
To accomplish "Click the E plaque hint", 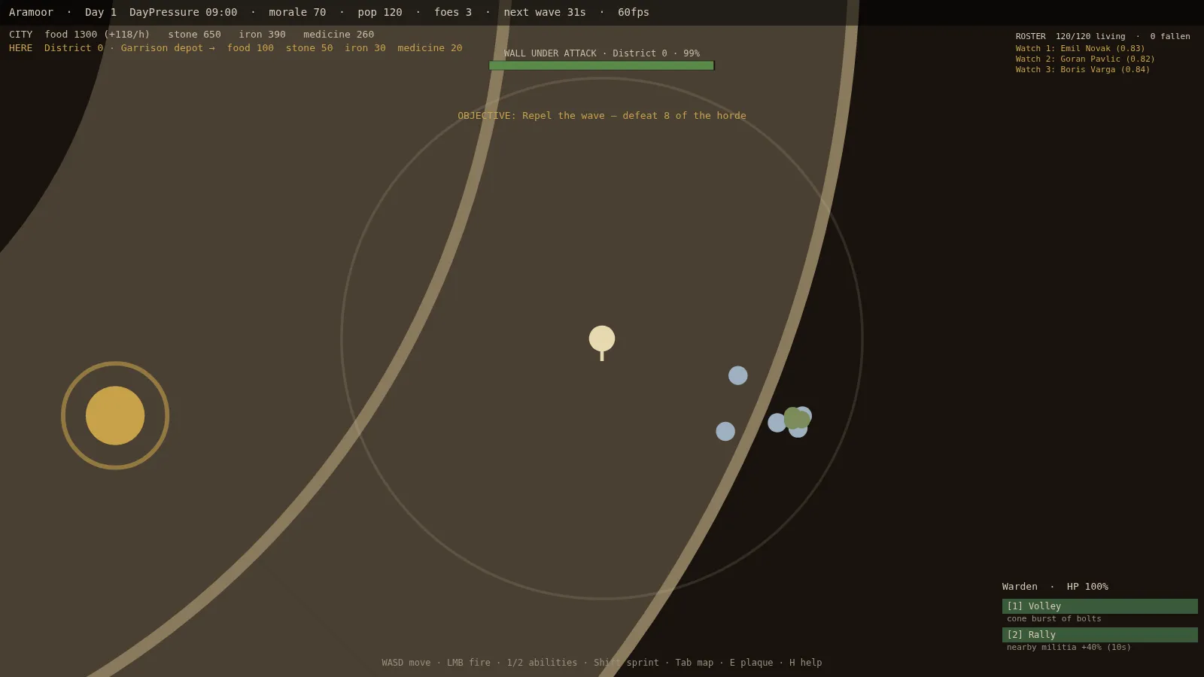I will click(x=752, y=663).
